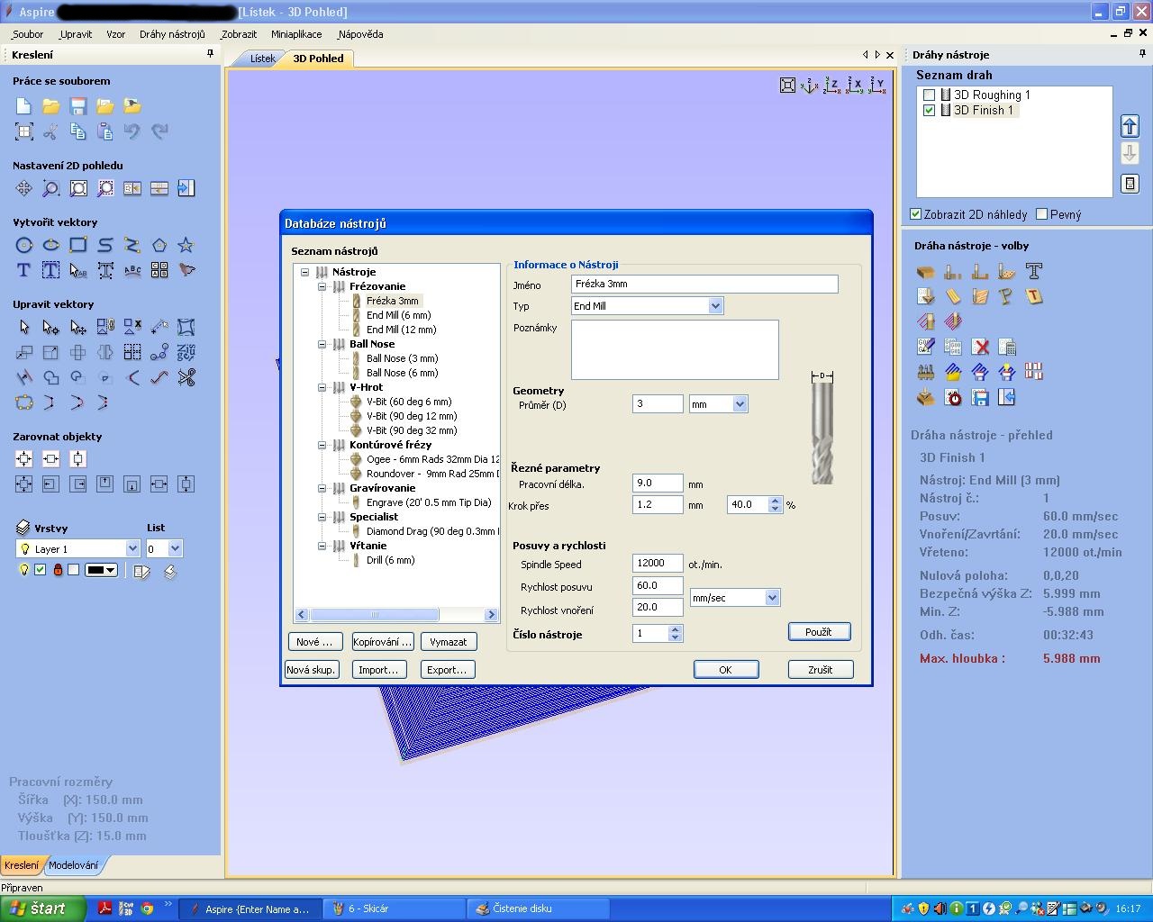This screenshot has width=1153, height=922.
Task: Select the Draw Text tool
Action: (24, 270)
